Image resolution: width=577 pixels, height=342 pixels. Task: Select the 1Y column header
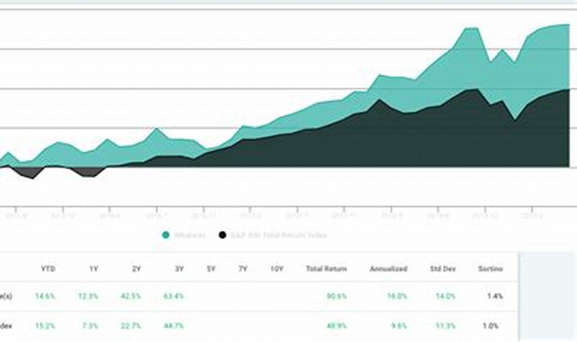tap(93, 269)
